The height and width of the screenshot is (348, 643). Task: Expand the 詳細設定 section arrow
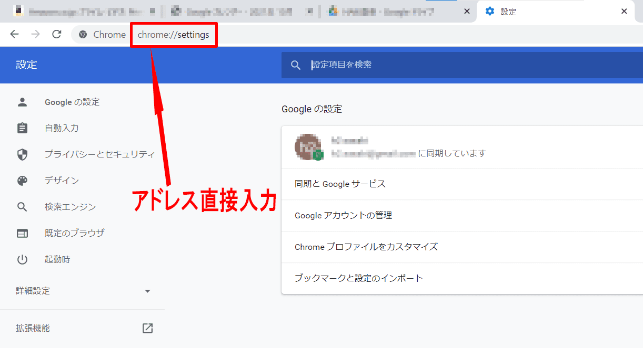pos(147,291)
